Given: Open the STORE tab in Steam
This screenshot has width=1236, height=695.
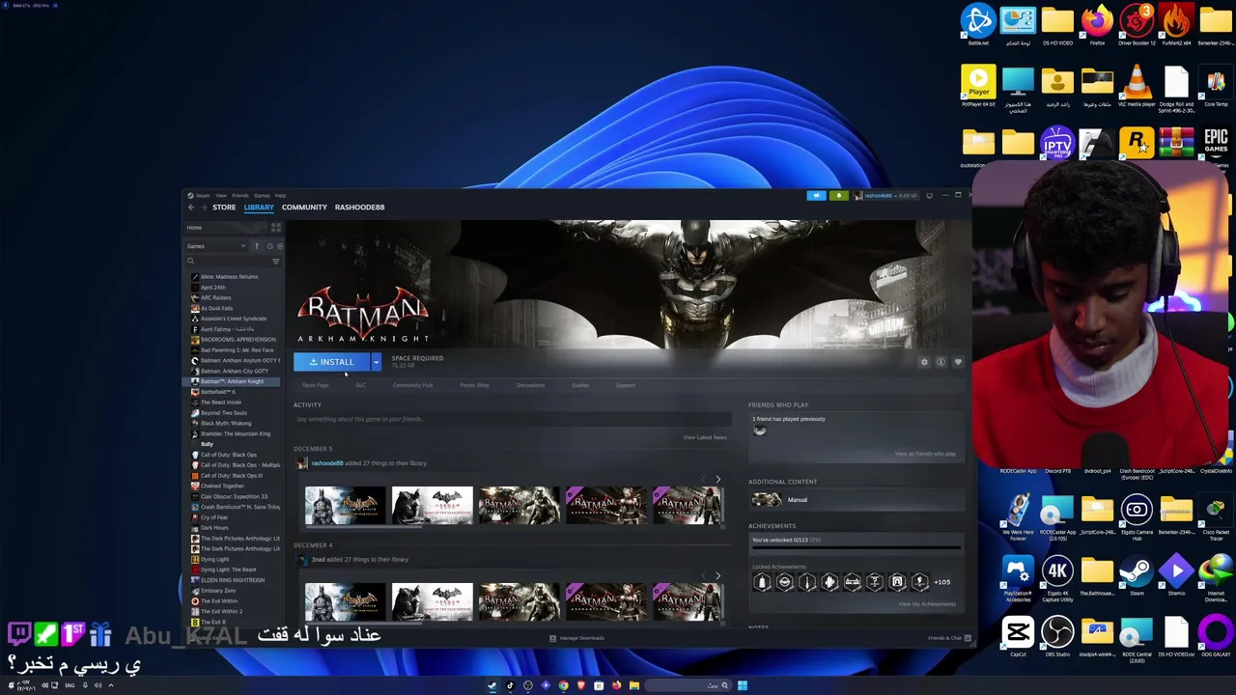Looking at the screenshot, I should (x=224, y=207).
